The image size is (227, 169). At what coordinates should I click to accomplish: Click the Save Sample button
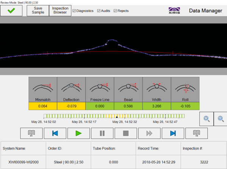[x=38, y=11]
